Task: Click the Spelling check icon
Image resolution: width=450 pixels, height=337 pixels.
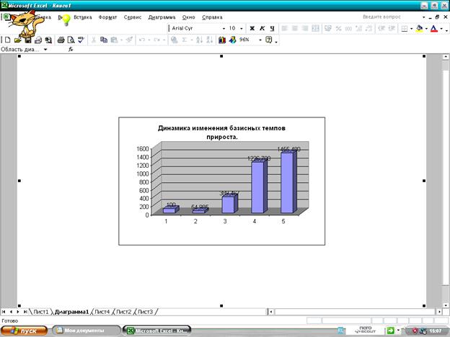Action: click(x=81, y=40)
